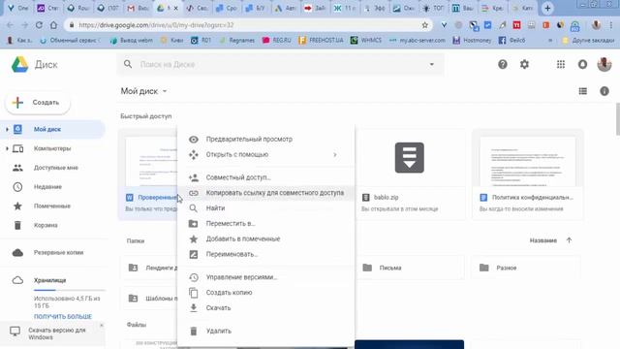Click the browser address bar

pyautogui.click(x=247, y=25)
